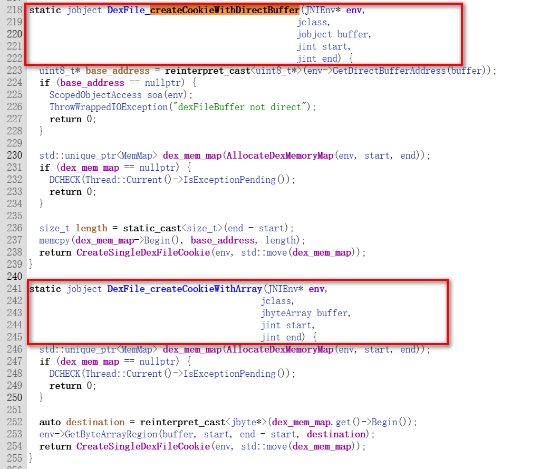Click std::move on line 238
This screenshot has height=469, width=550.
pyautogui.click(x=264, y=252)
